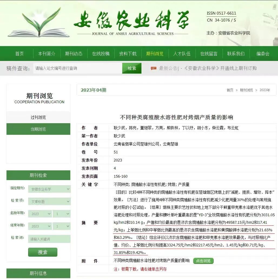Click the HOT announcement icon
This screenshot has height=279, width=278.
pos(153,68)
